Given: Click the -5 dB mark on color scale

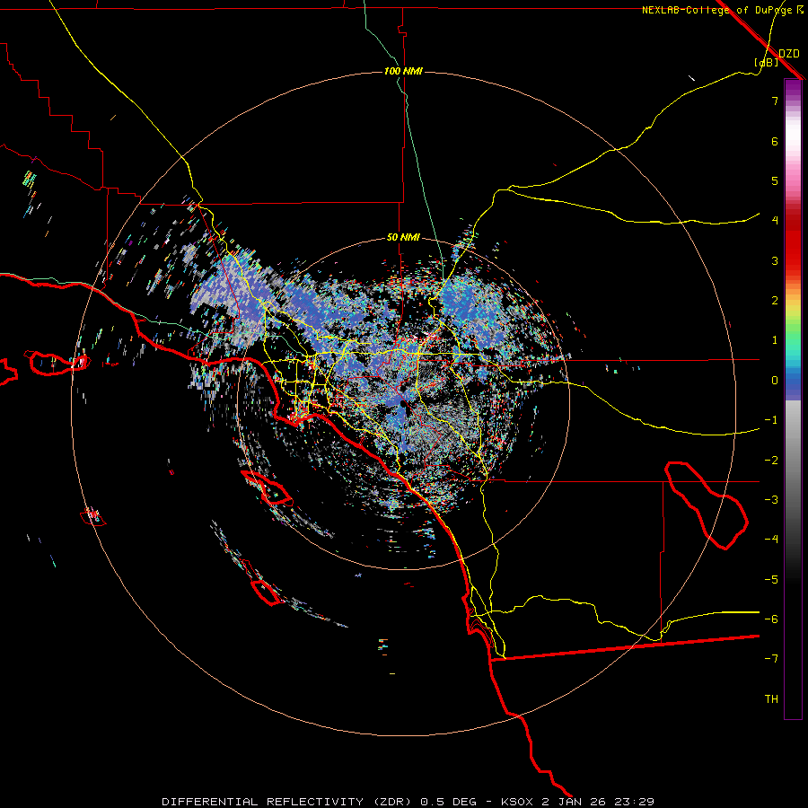Looking at the screenshot, I should click(x=771, y=580).
